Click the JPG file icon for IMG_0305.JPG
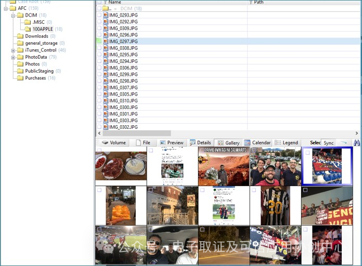This screenshot has height=266, width=362. tap(106, 94)
